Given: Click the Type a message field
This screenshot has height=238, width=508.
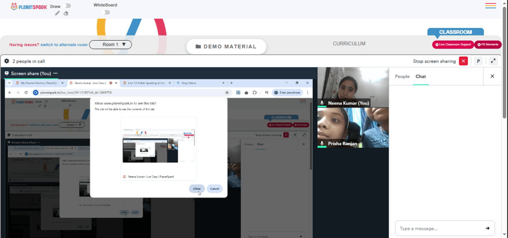Looking at the screenshot, I should (x=444, y=228).
